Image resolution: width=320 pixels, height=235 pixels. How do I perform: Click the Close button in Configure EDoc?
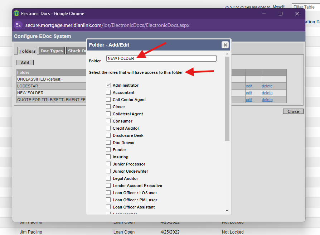tap(293, 111)
